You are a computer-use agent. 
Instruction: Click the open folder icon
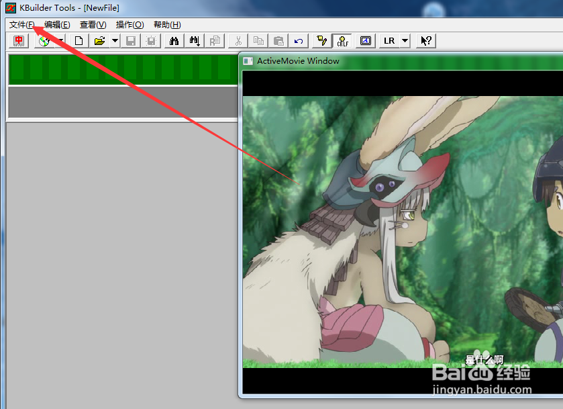(x=99, y=41)
